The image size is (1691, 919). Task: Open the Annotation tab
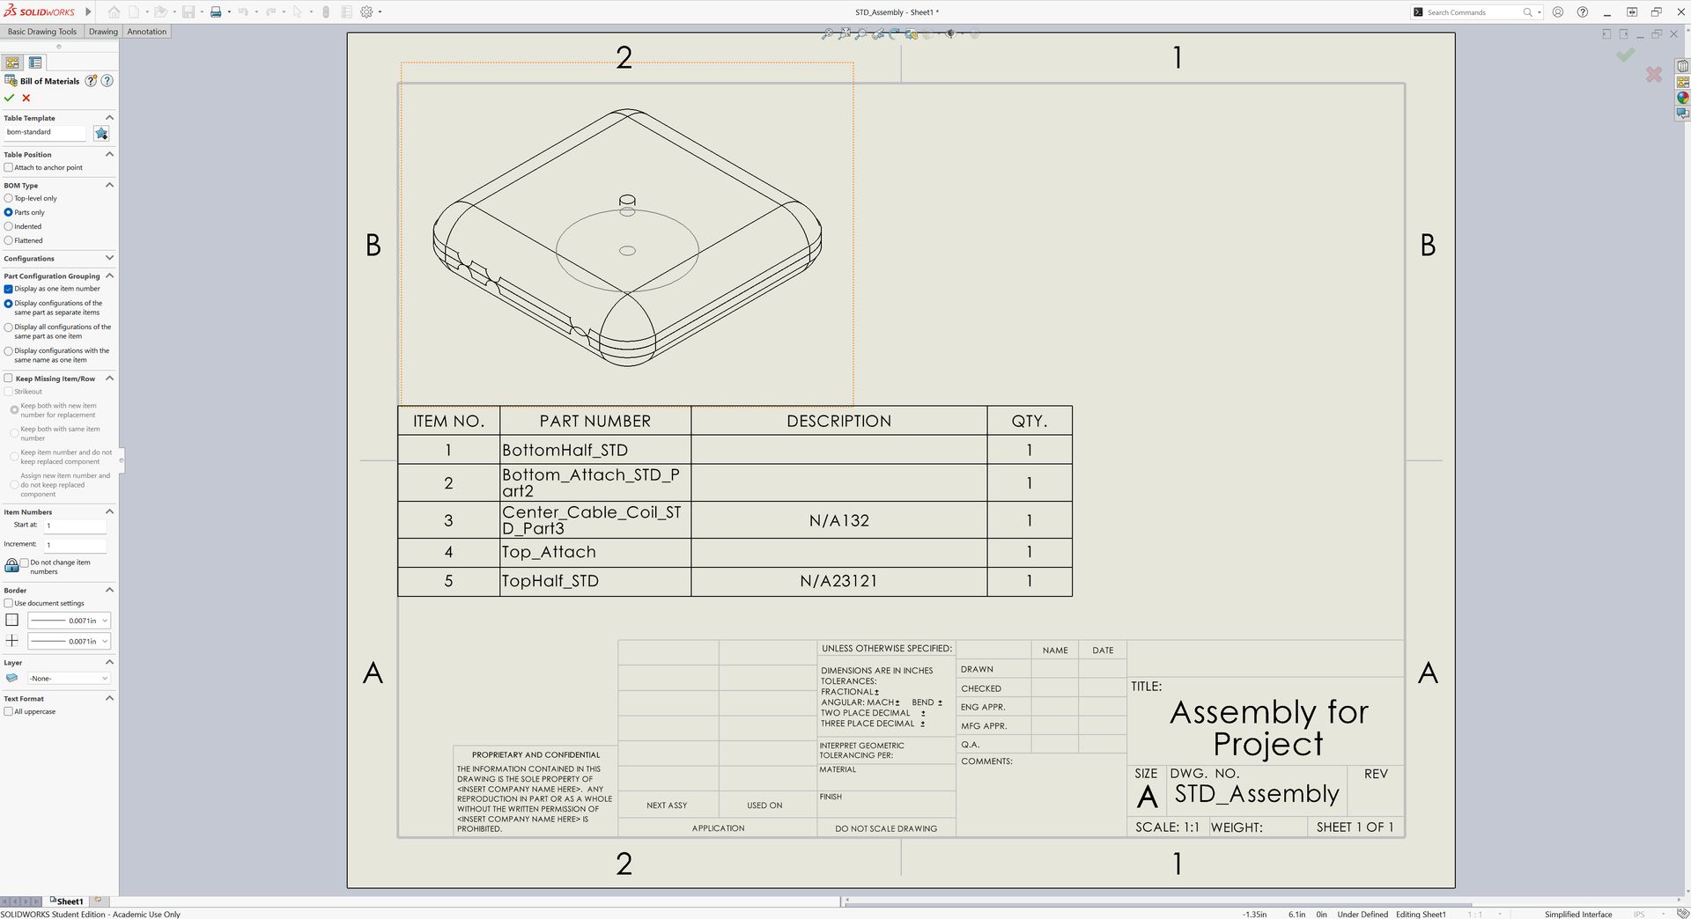click(146, 32)
